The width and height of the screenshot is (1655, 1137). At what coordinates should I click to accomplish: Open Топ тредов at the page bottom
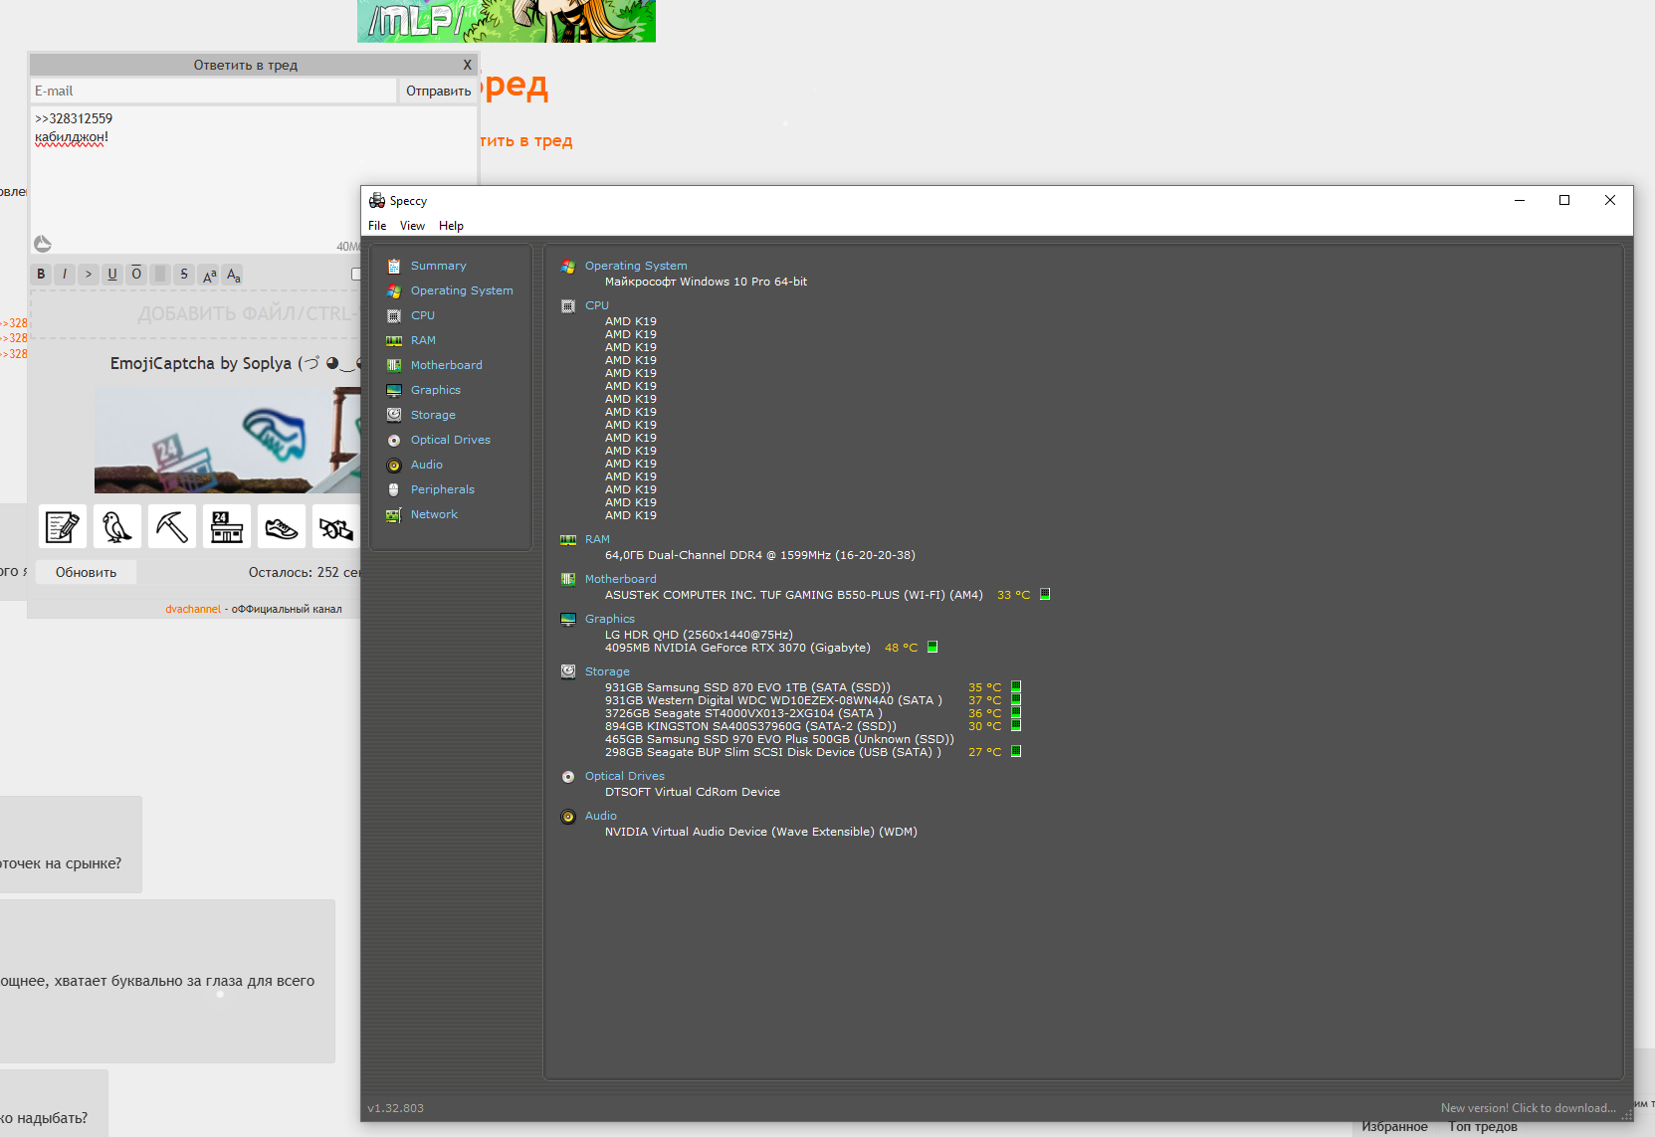tap(1483, 1127)
